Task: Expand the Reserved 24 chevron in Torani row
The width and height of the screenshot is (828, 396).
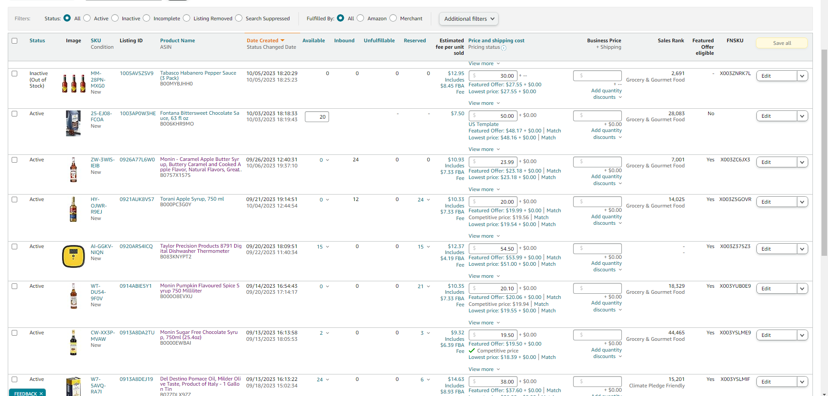Action: pyautogui.click(x=428, y=200)
